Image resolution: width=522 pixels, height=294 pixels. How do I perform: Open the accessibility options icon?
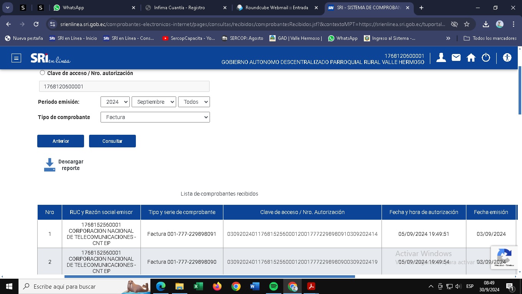507,58
